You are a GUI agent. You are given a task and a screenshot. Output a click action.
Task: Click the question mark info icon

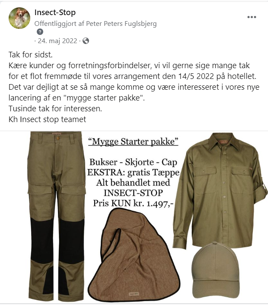click(x=40, y=31)
